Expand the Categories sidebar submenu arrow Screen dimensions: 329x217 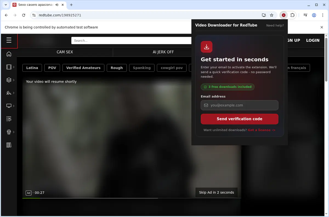point(14,80)
